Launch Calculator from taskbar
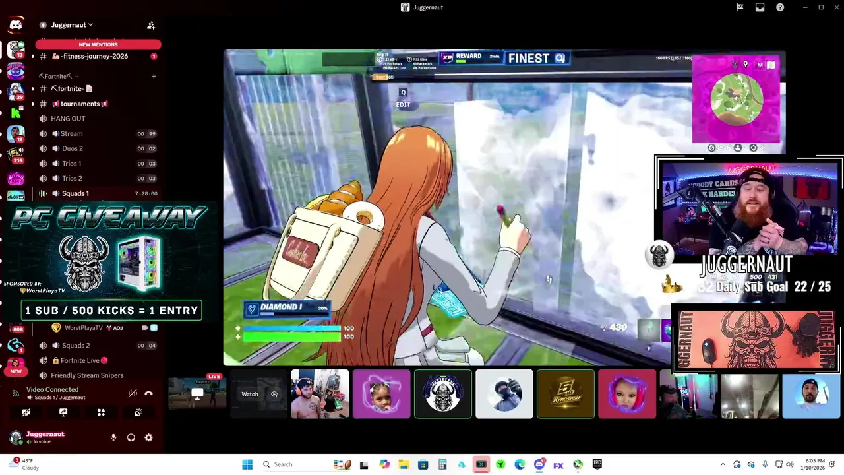 tap(442, 464)
